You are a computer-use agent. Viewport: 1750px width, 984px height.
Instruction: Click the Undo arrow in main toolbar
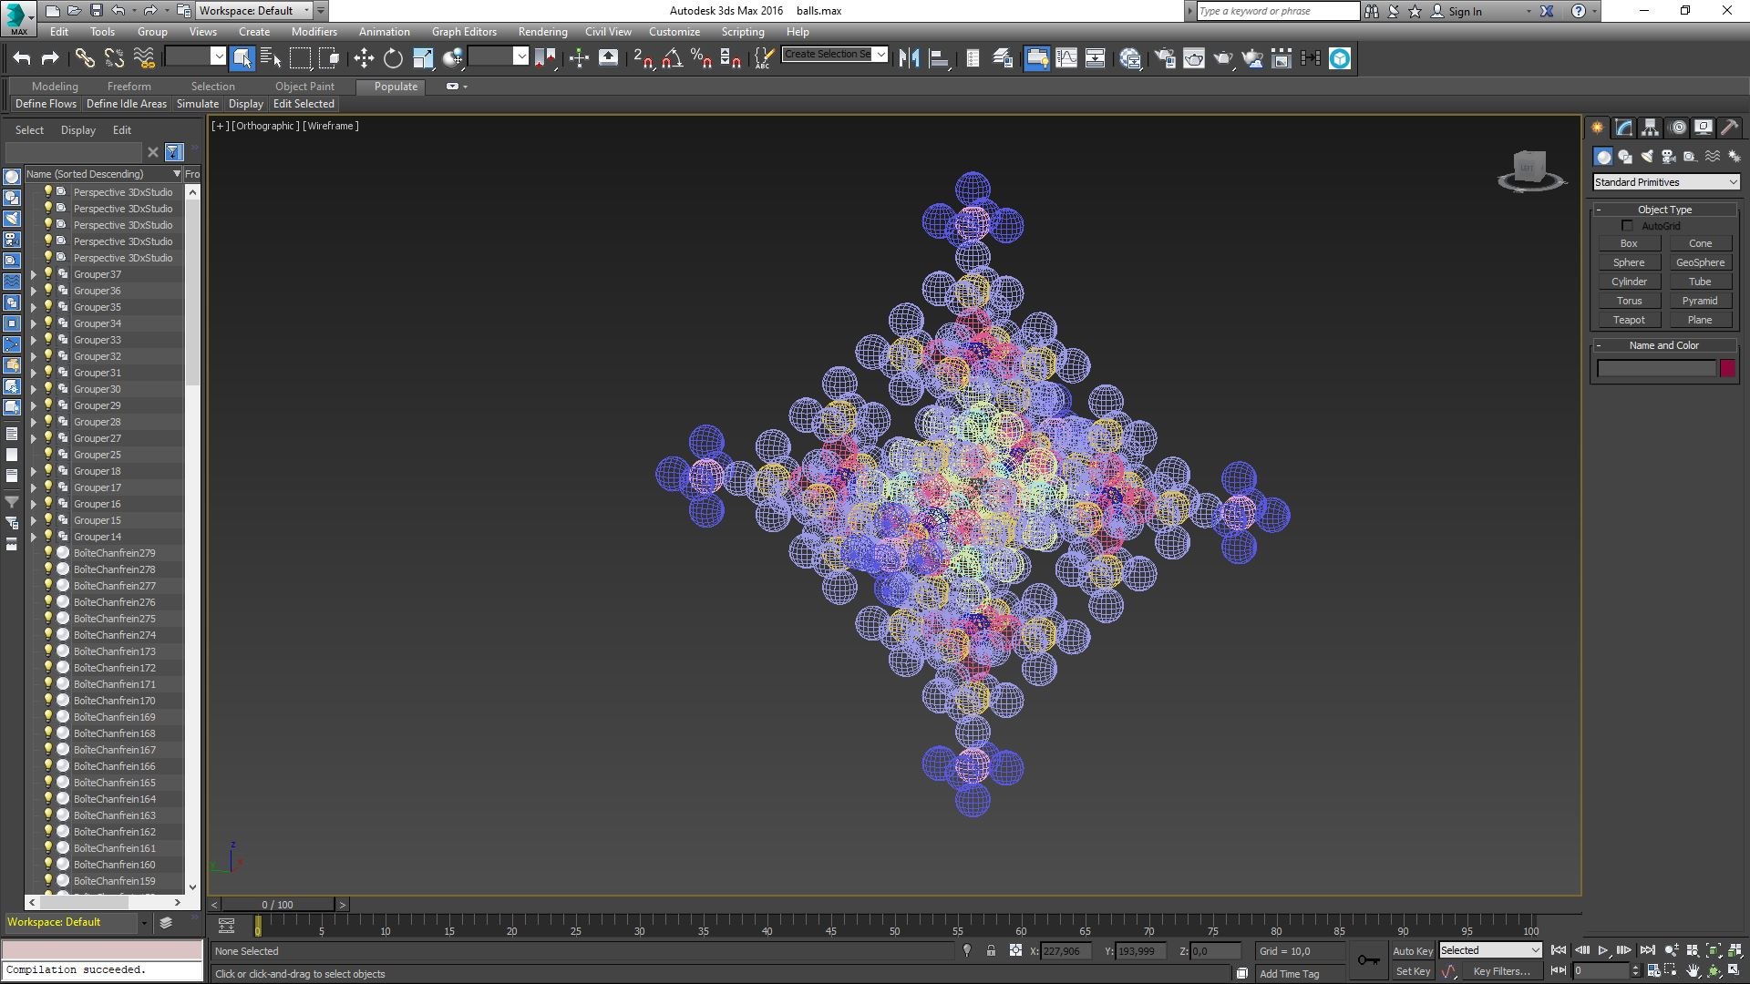[x=22, y=58]
